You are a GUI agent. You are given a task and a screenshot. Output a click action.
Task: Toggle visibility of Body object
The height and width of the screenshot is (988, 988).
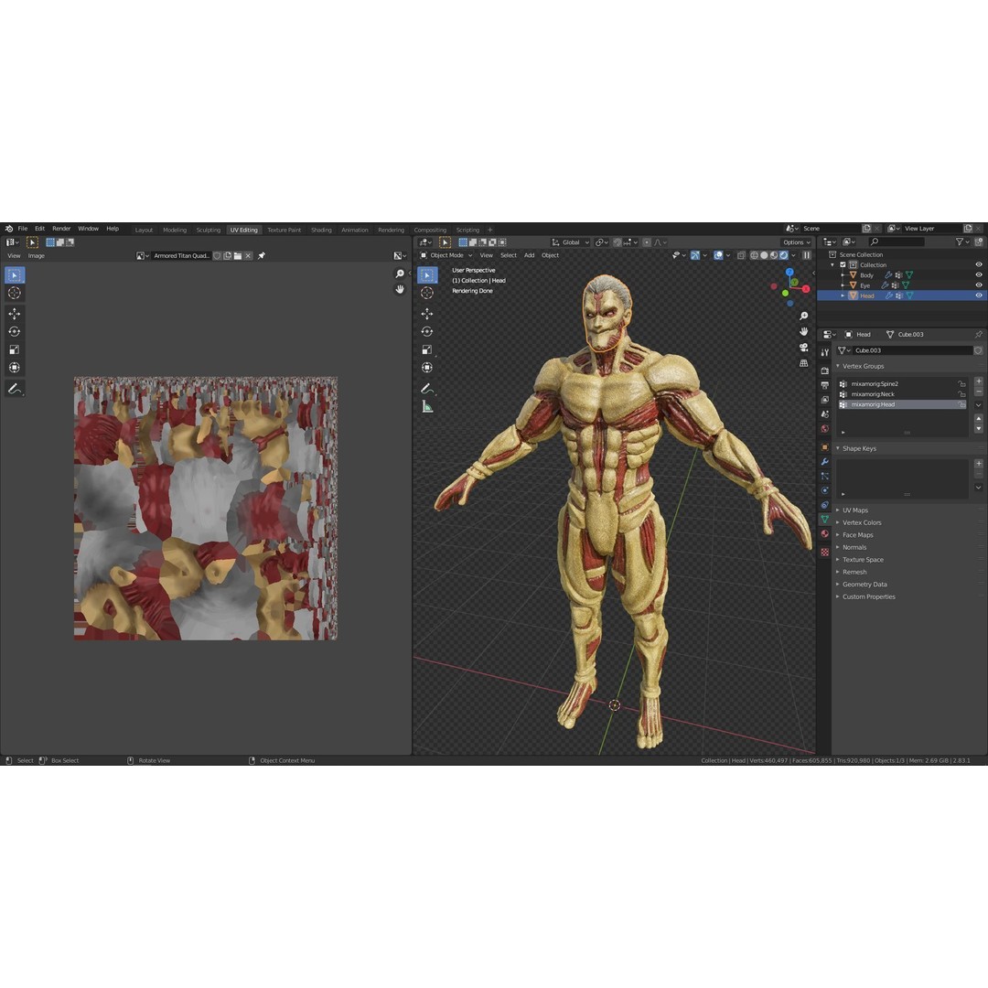coord(979,274)
